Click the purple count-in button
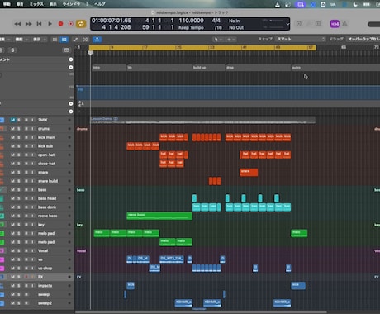 [x=335, y=24]
